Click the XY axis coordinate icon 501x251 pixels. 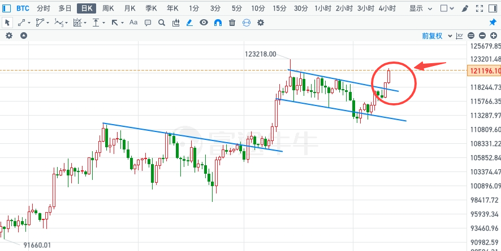pos(460,36)
